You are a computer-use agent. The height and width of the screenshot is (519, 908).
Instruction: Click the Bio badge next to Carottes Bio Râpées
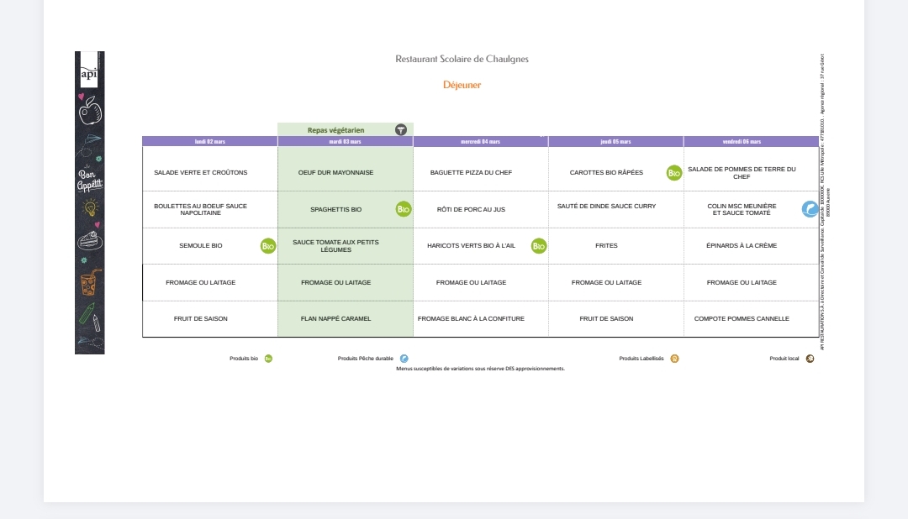click(674, 173)
